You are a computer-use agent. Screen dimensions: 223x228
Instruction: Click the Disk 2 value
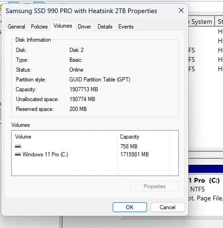click(x=77, y=50)
